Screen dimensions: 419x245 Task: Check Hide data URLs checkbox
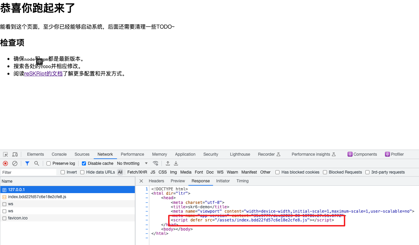[82, 172]
